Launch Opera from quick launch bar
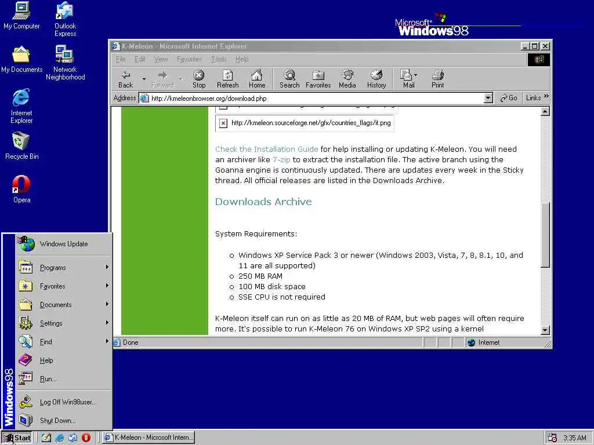The image size is (594, 445). (86, 437)
